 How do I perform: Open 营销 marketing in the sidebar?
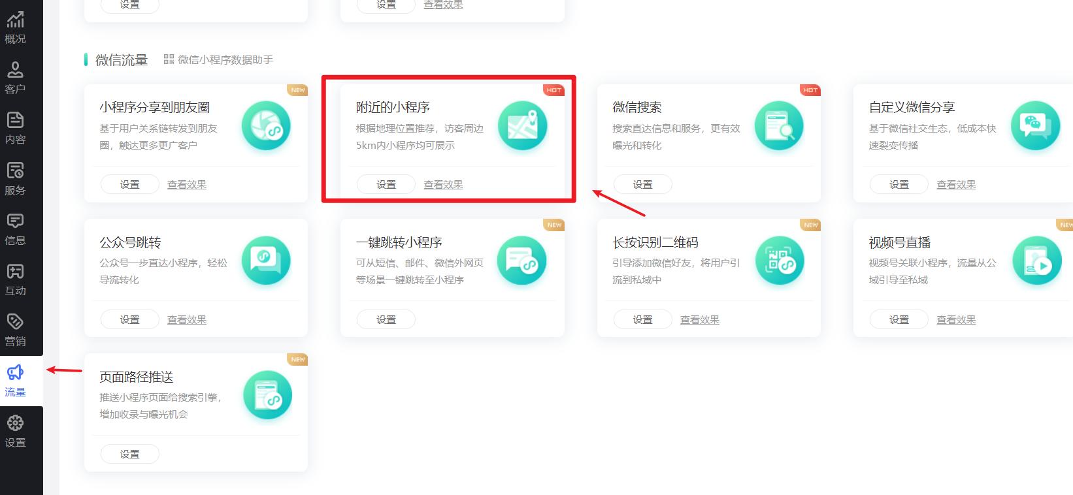[x=15, y=330]
